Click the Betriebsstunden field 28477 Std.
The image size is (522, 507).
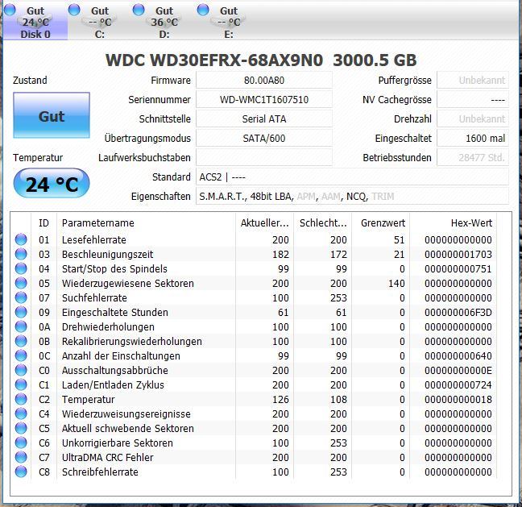click(473, 157)
